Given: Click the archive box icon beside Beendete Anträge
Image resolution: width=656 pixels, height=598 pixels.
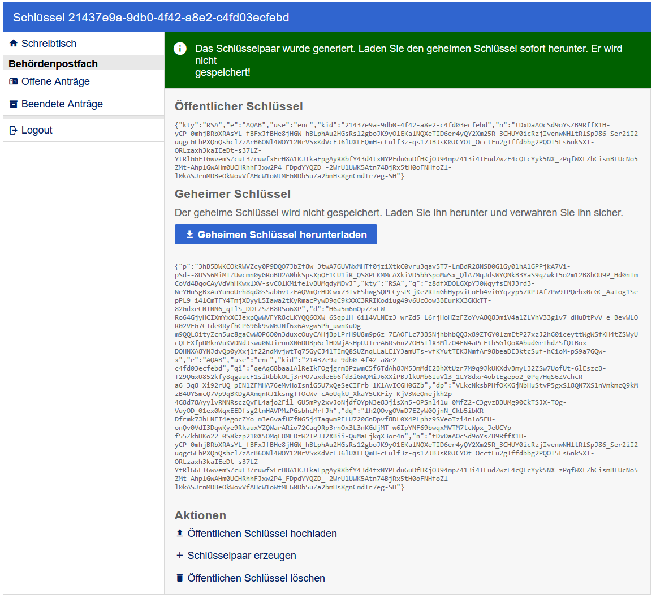Looking at the screenshot, I should pyautogui.click(x=14, y=104).
